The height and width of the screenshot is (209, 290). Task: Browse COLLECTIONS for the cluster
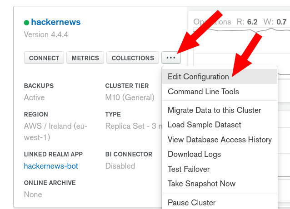(133, 58)
